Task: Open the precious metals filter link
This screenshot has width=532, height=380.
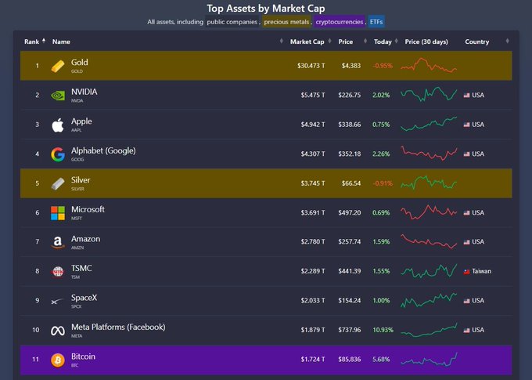Action: [286, 22]
